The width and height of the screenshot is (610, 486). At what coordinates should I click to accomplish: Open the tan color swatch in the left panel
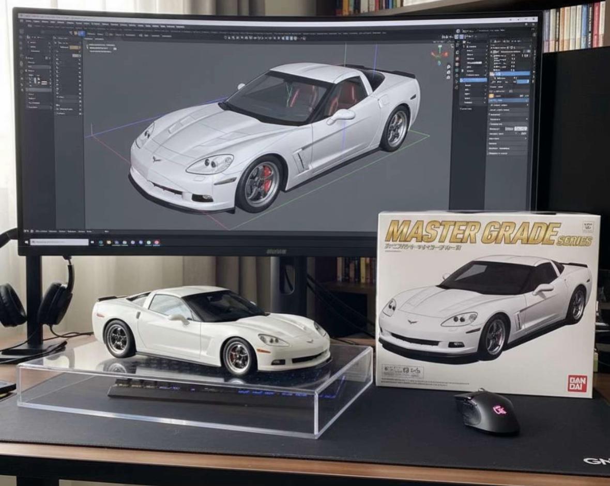[74, 48]
